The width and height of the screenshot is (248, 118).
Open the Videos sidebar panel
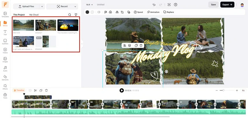pyautogui.click(x=5, y=51)
